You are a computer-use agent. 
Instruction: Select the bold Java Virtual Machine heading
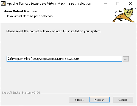tap(21, 11)
